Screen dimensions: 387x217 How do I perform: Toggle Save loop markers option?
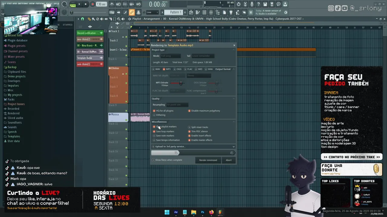pos(163,131)
